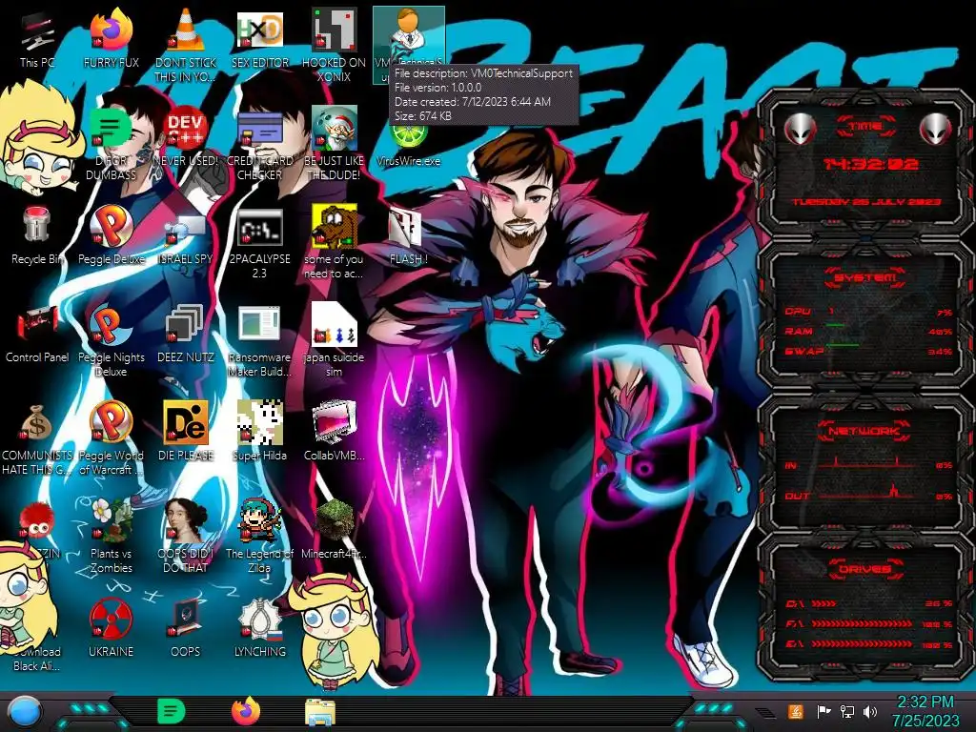Screen dimensions: 976x732
Task: Launch BE JUST LIKE THE DUDE! shortcut
Action: tap(335, 143)
